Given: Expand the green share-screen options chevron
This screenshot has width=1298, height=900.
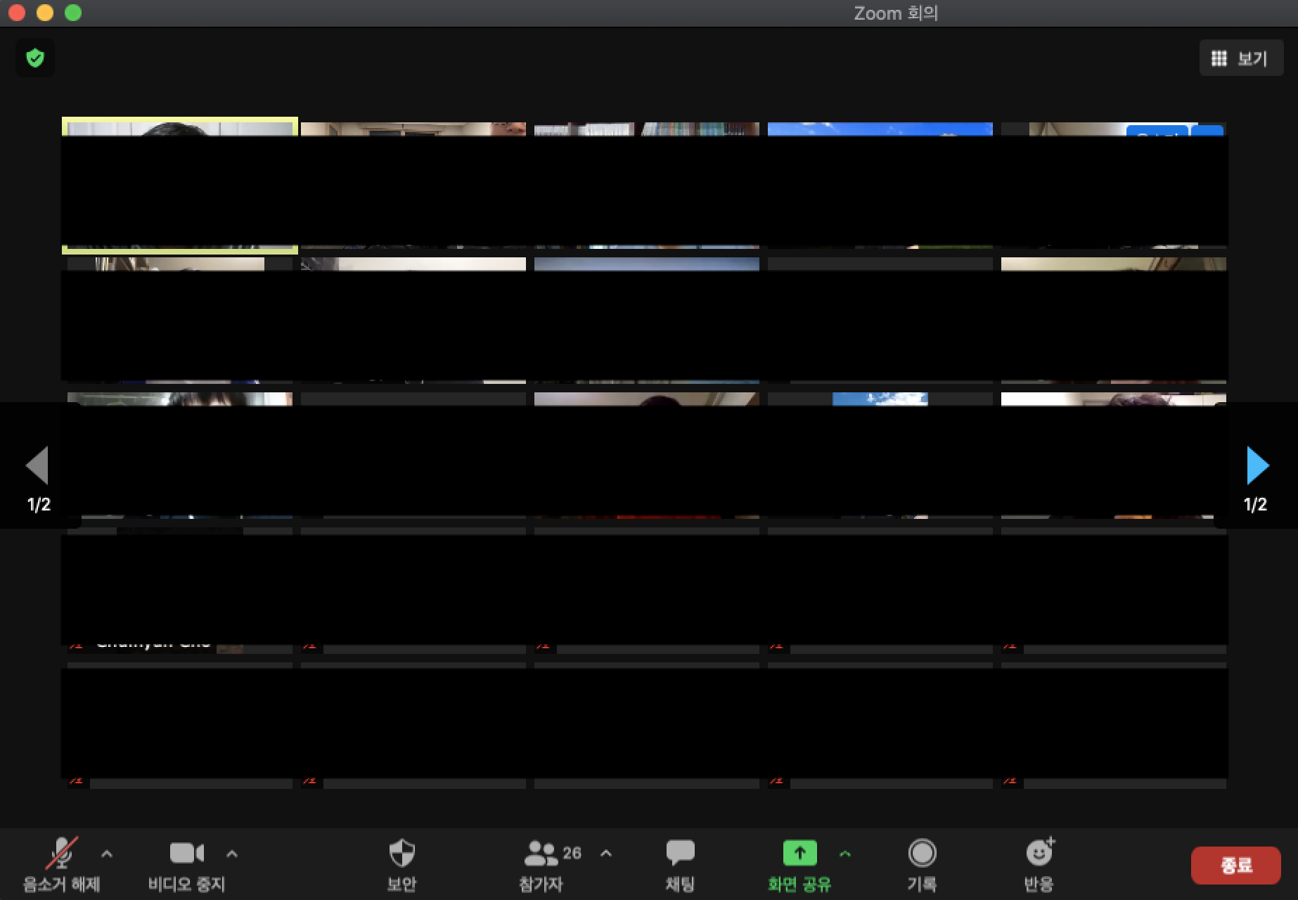Looking at the screenshot, I should (845, 854).
